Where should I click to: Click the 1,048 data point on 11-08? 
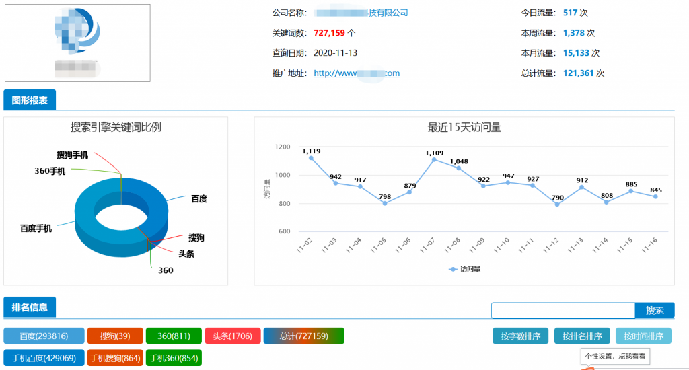[x=459, y=168]
